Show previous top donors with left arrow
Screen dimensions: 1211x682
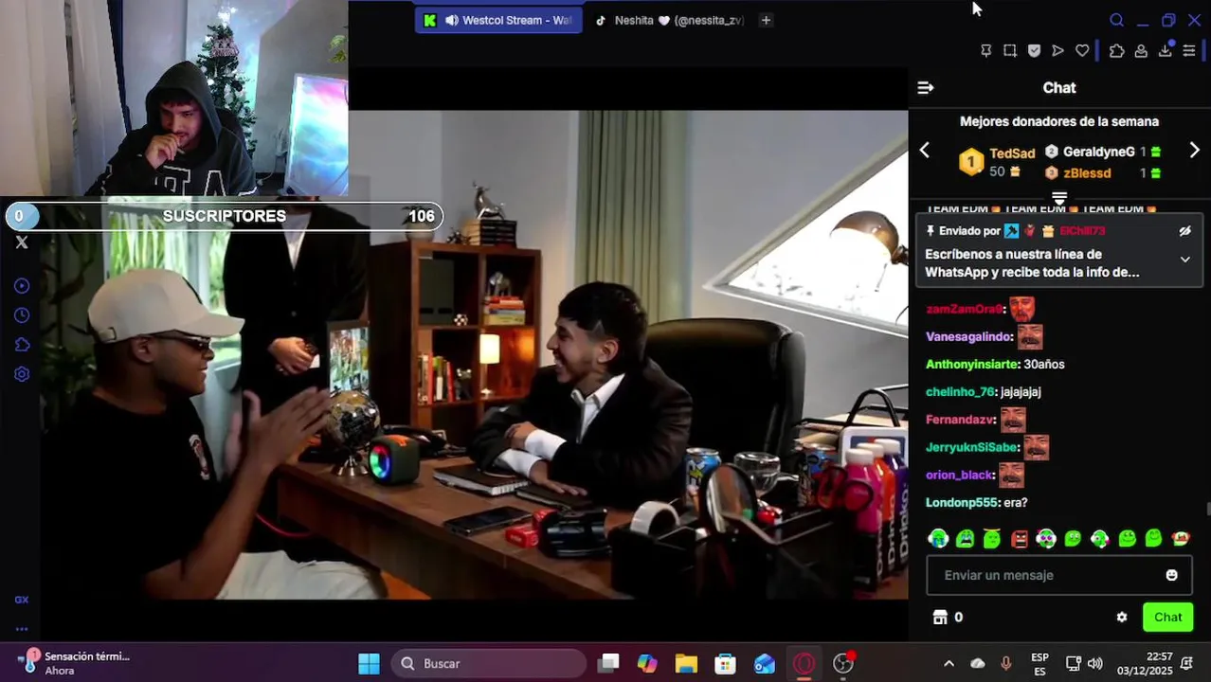925,151
